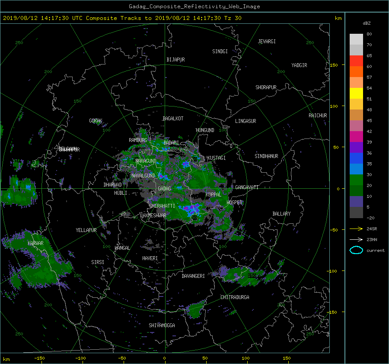Click the YADGIR city label
The height and width of the screenshot is (364, 389).
[299, 65]
